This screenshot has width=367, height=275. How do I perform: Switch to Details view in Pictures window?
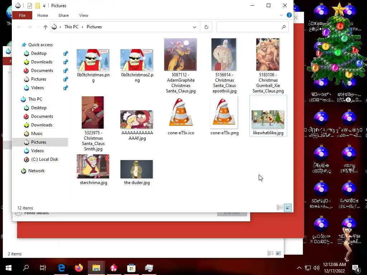coord(280,208)
